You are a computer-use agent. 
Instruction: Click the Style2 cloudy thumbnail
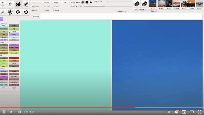tap(161, 3)
